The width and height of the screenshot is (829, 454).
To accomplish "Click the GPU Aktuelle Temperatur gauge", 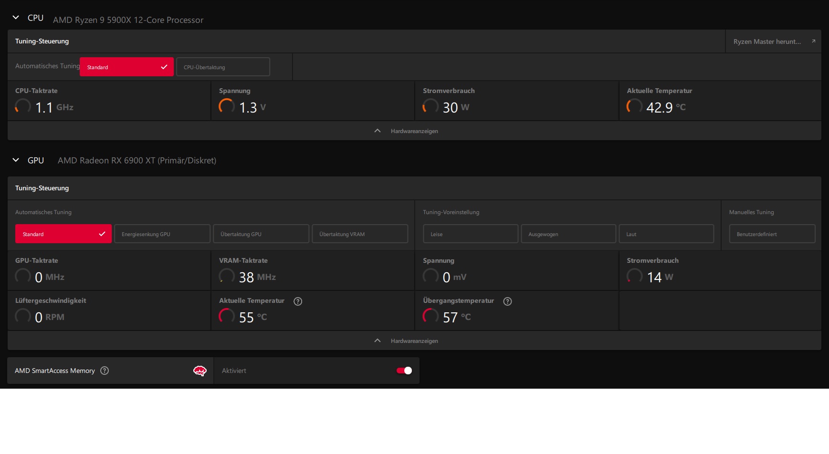I will 227,316.
